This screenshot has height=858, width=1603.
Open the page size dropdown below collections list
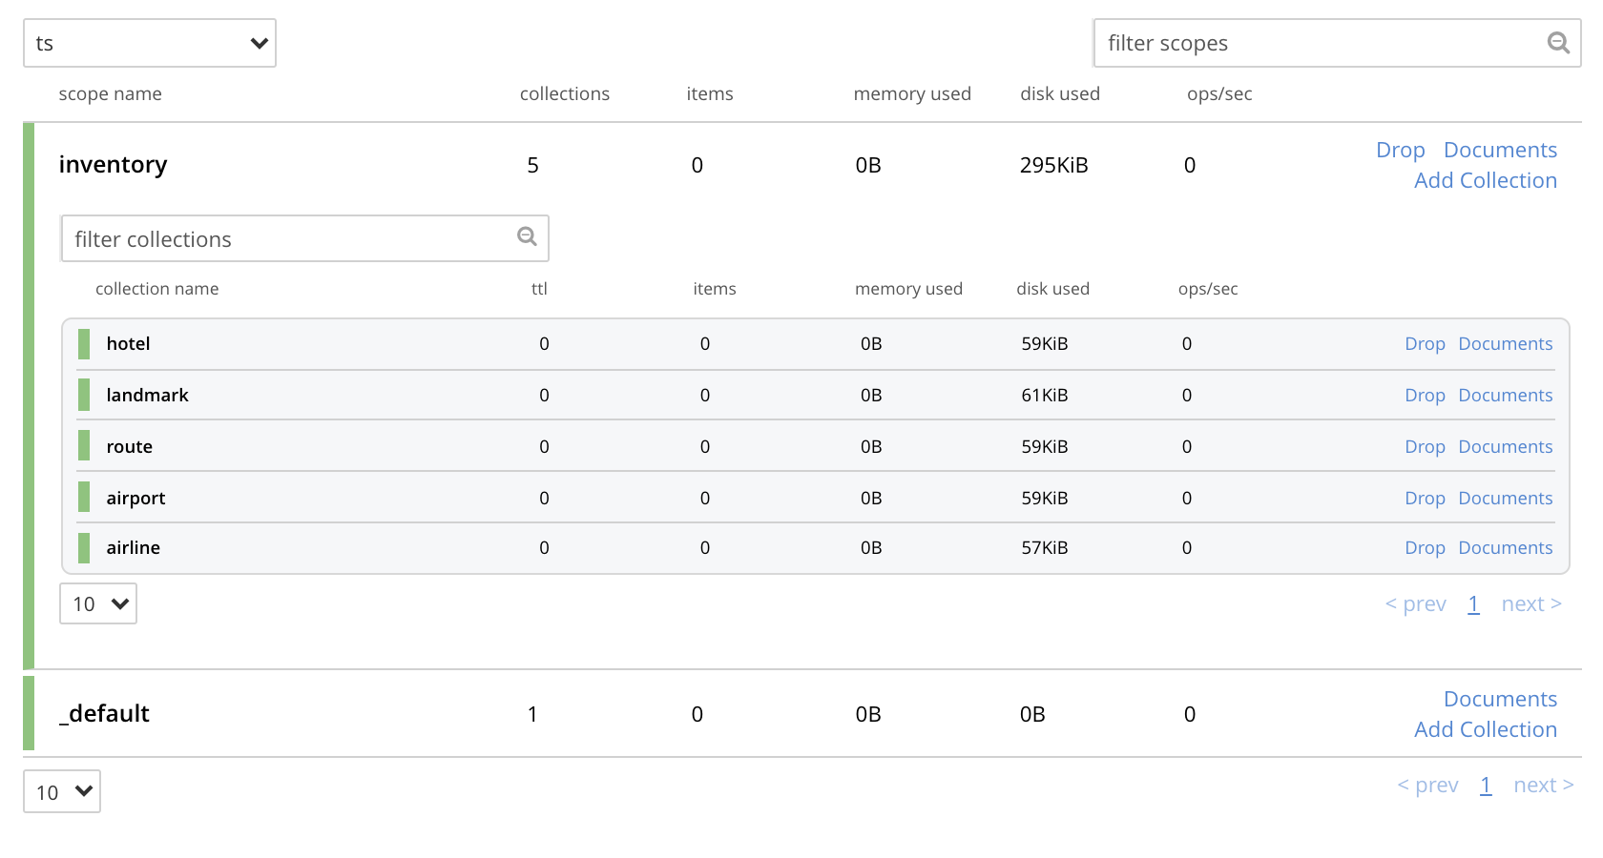[x=97, y=603]
